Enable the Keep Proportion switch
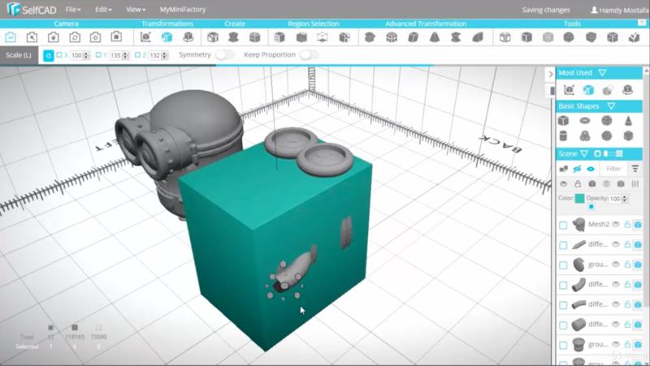The image size is (650, 366). tap(309, 54)
